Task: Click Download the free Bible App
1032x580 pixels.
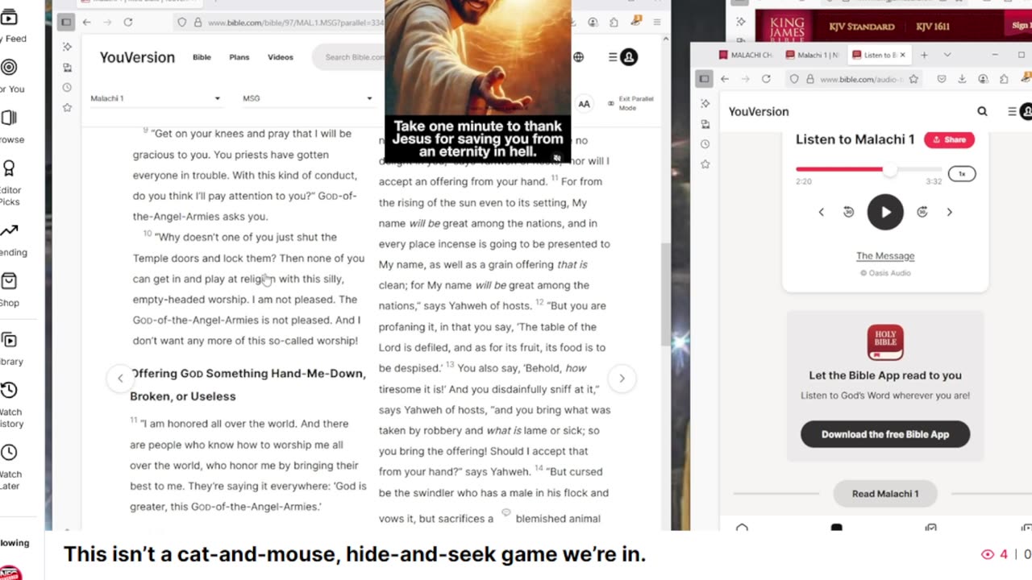Action: (885, 434)
